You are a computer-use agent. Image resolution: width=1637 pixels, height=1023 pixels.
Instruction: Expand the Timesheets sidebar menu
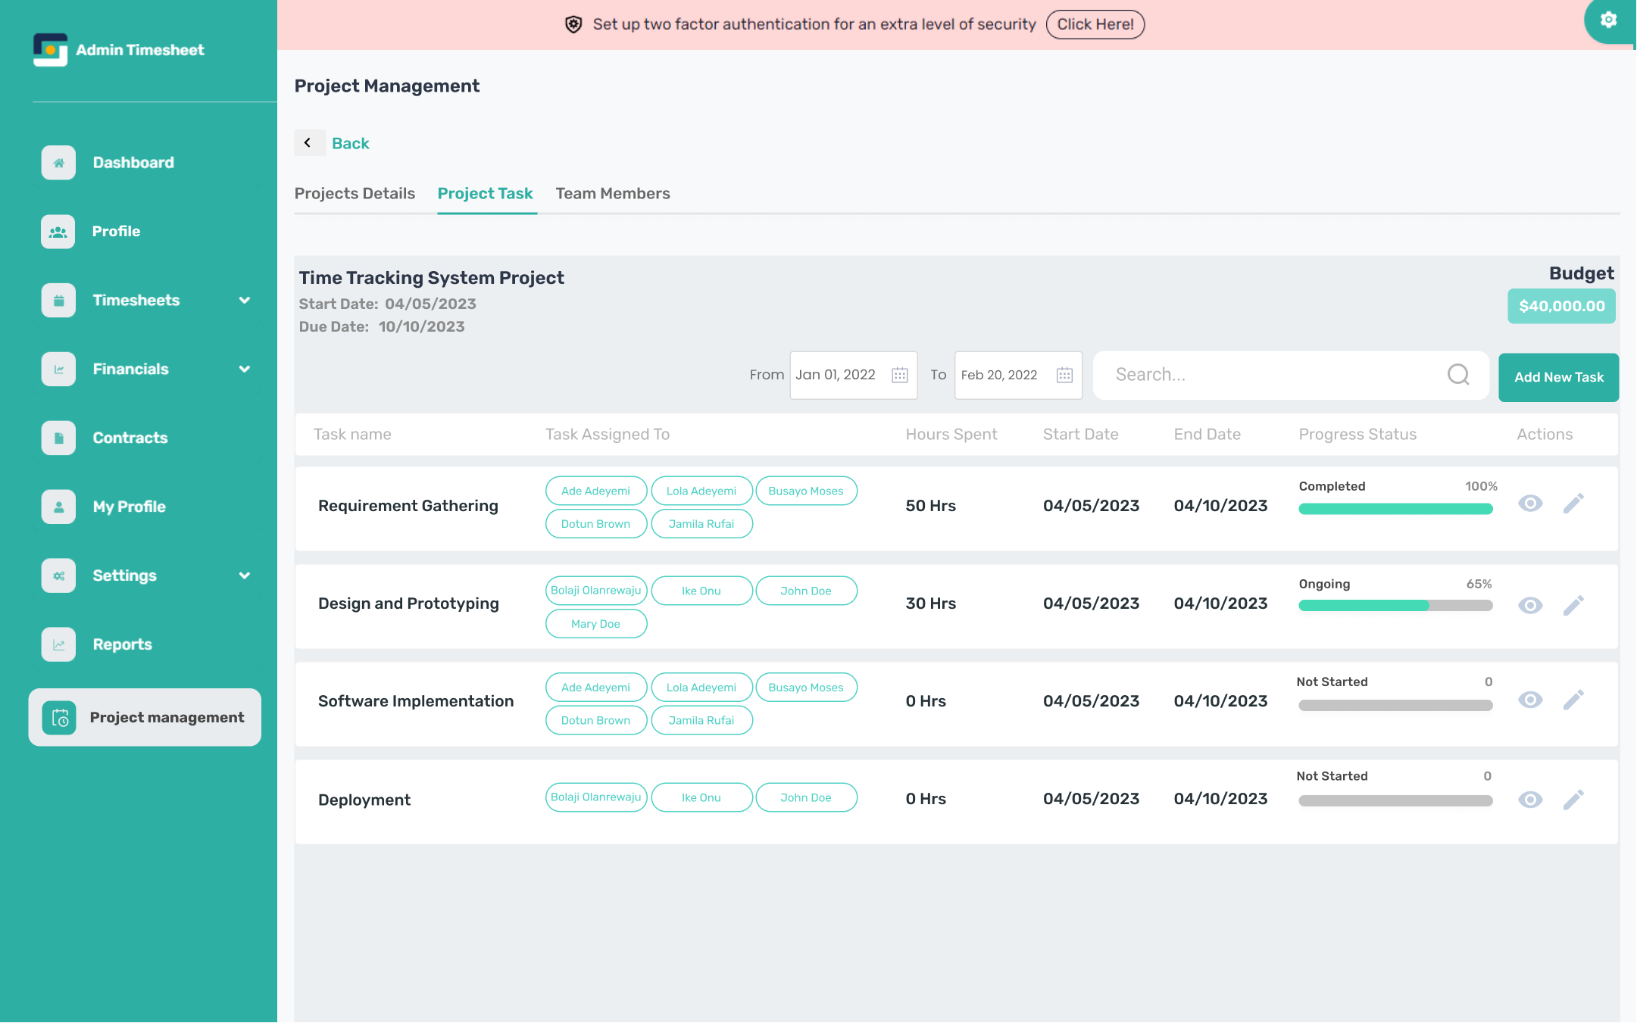tap(245, 301)
